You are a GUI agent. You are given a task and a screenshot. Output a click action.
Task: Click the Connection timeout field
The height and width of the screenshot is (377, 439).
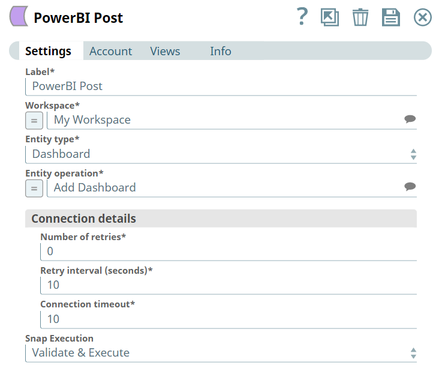pyautogui.click(x=228, y=319)
